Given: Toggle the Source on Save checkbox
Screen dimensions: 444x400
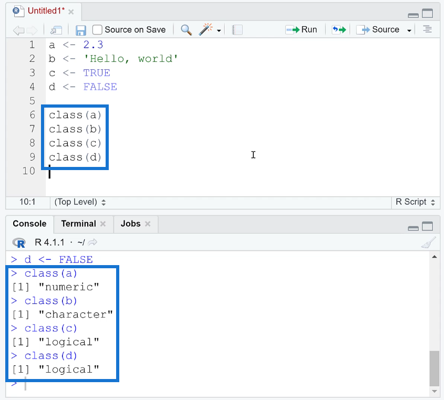Looking at the screenshot, I should coord(97,30).
